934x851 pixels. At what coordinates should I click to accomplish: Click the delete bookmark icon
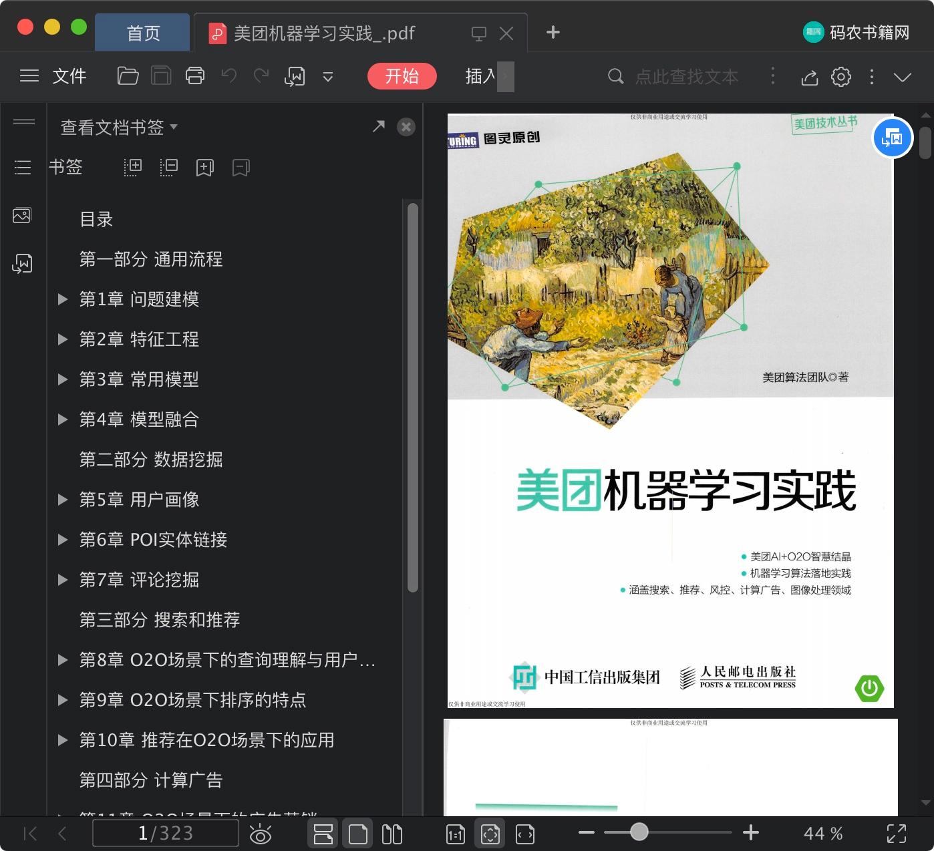(241, 168)
